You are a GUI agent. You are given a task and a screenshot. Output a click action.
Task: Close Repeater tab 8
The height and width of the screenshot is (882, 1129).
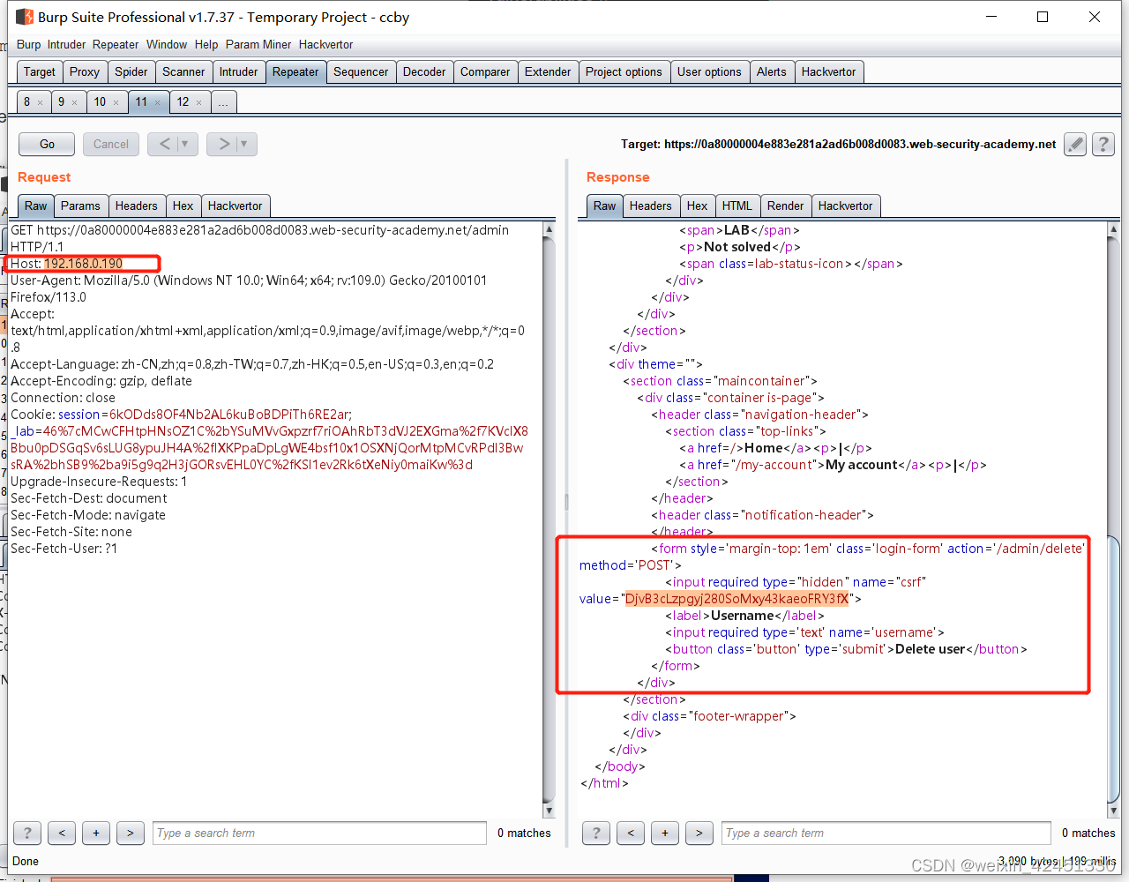pos(40,102)
